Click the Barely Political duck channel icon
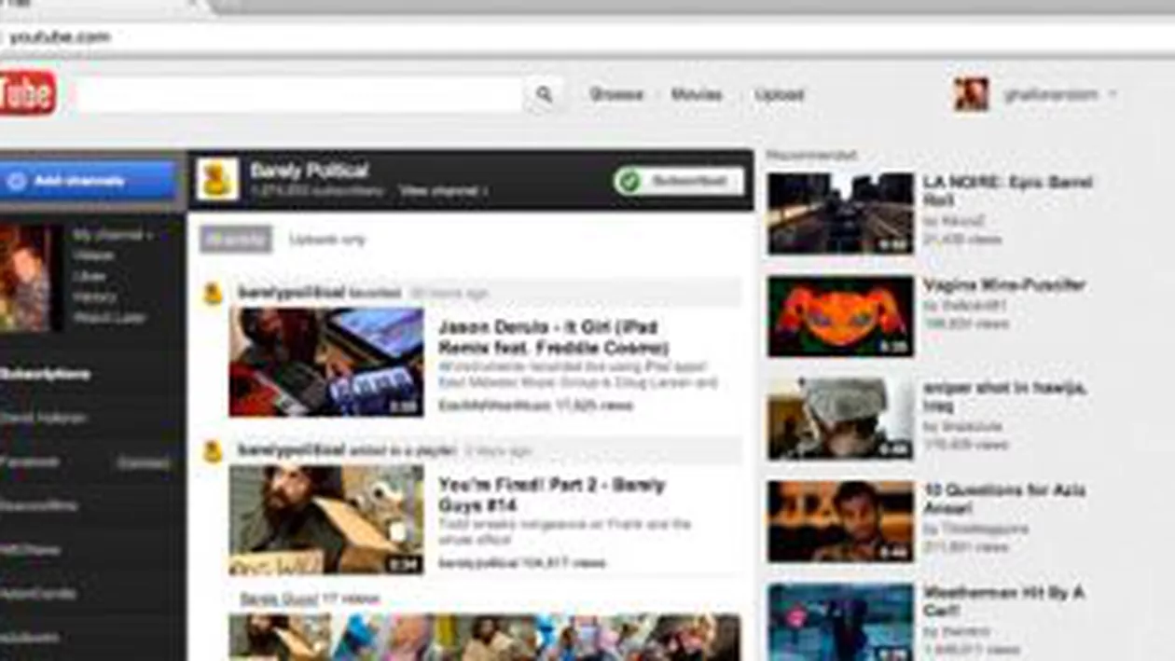Image resolution: width=1175 pixels, height=661 pixels. pyautogui.click(x=217, y=179)
